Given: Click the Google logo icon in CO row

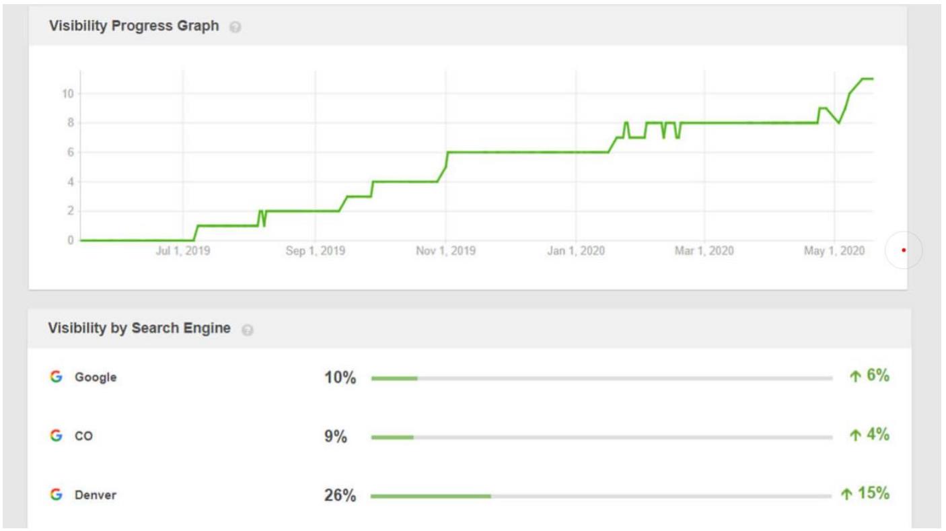Looking at the screenshot, I should pos(56,435).
